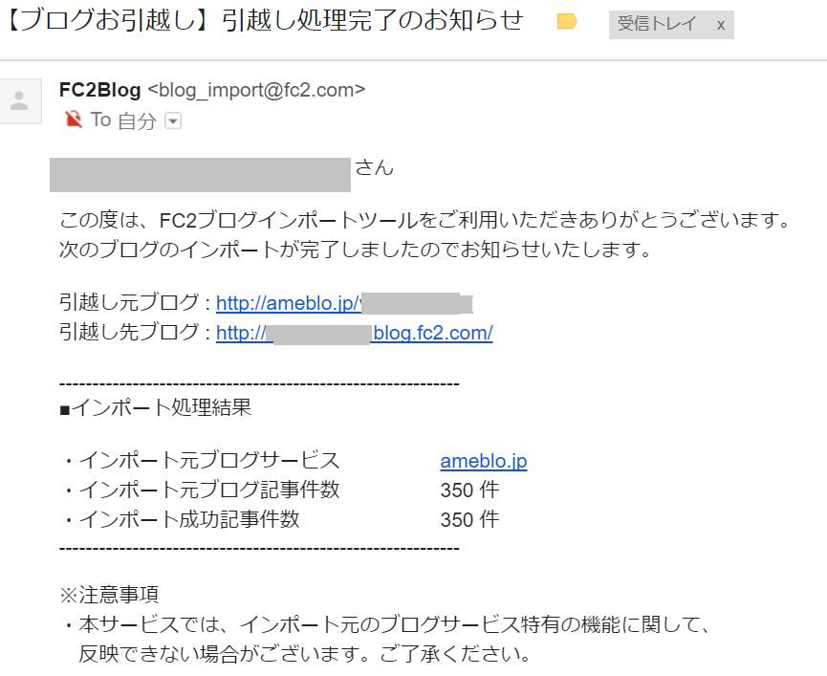827x676 pixels.
Task: Open the 引越し先ブログ blog.fc2.com URL
Action: tap(354, 333)
